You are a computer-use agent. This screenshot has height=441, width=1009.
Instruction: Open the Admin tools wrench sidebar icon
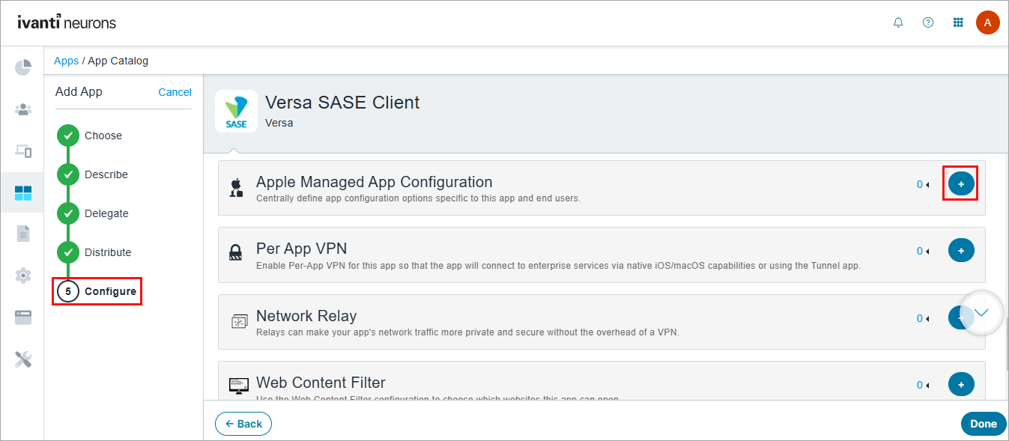pyautogui.click(x=23, y=359)
